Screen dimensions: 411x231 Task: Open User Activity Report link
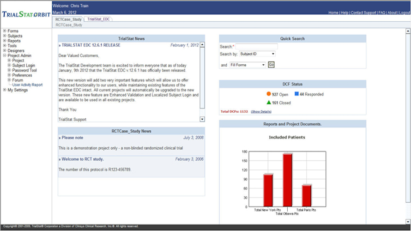27,85
